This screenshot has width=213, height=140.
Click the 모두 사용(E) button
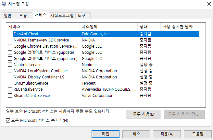(144, 114)
